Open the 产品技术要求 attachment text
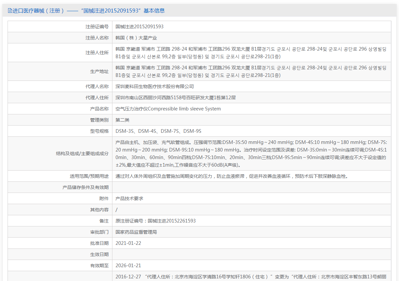This screenshot has height=281, width=399. tap(129, 199)
